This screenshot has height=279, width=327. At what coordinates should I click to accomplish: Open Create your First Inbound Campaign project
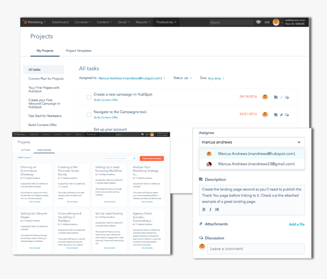(44, 104)
